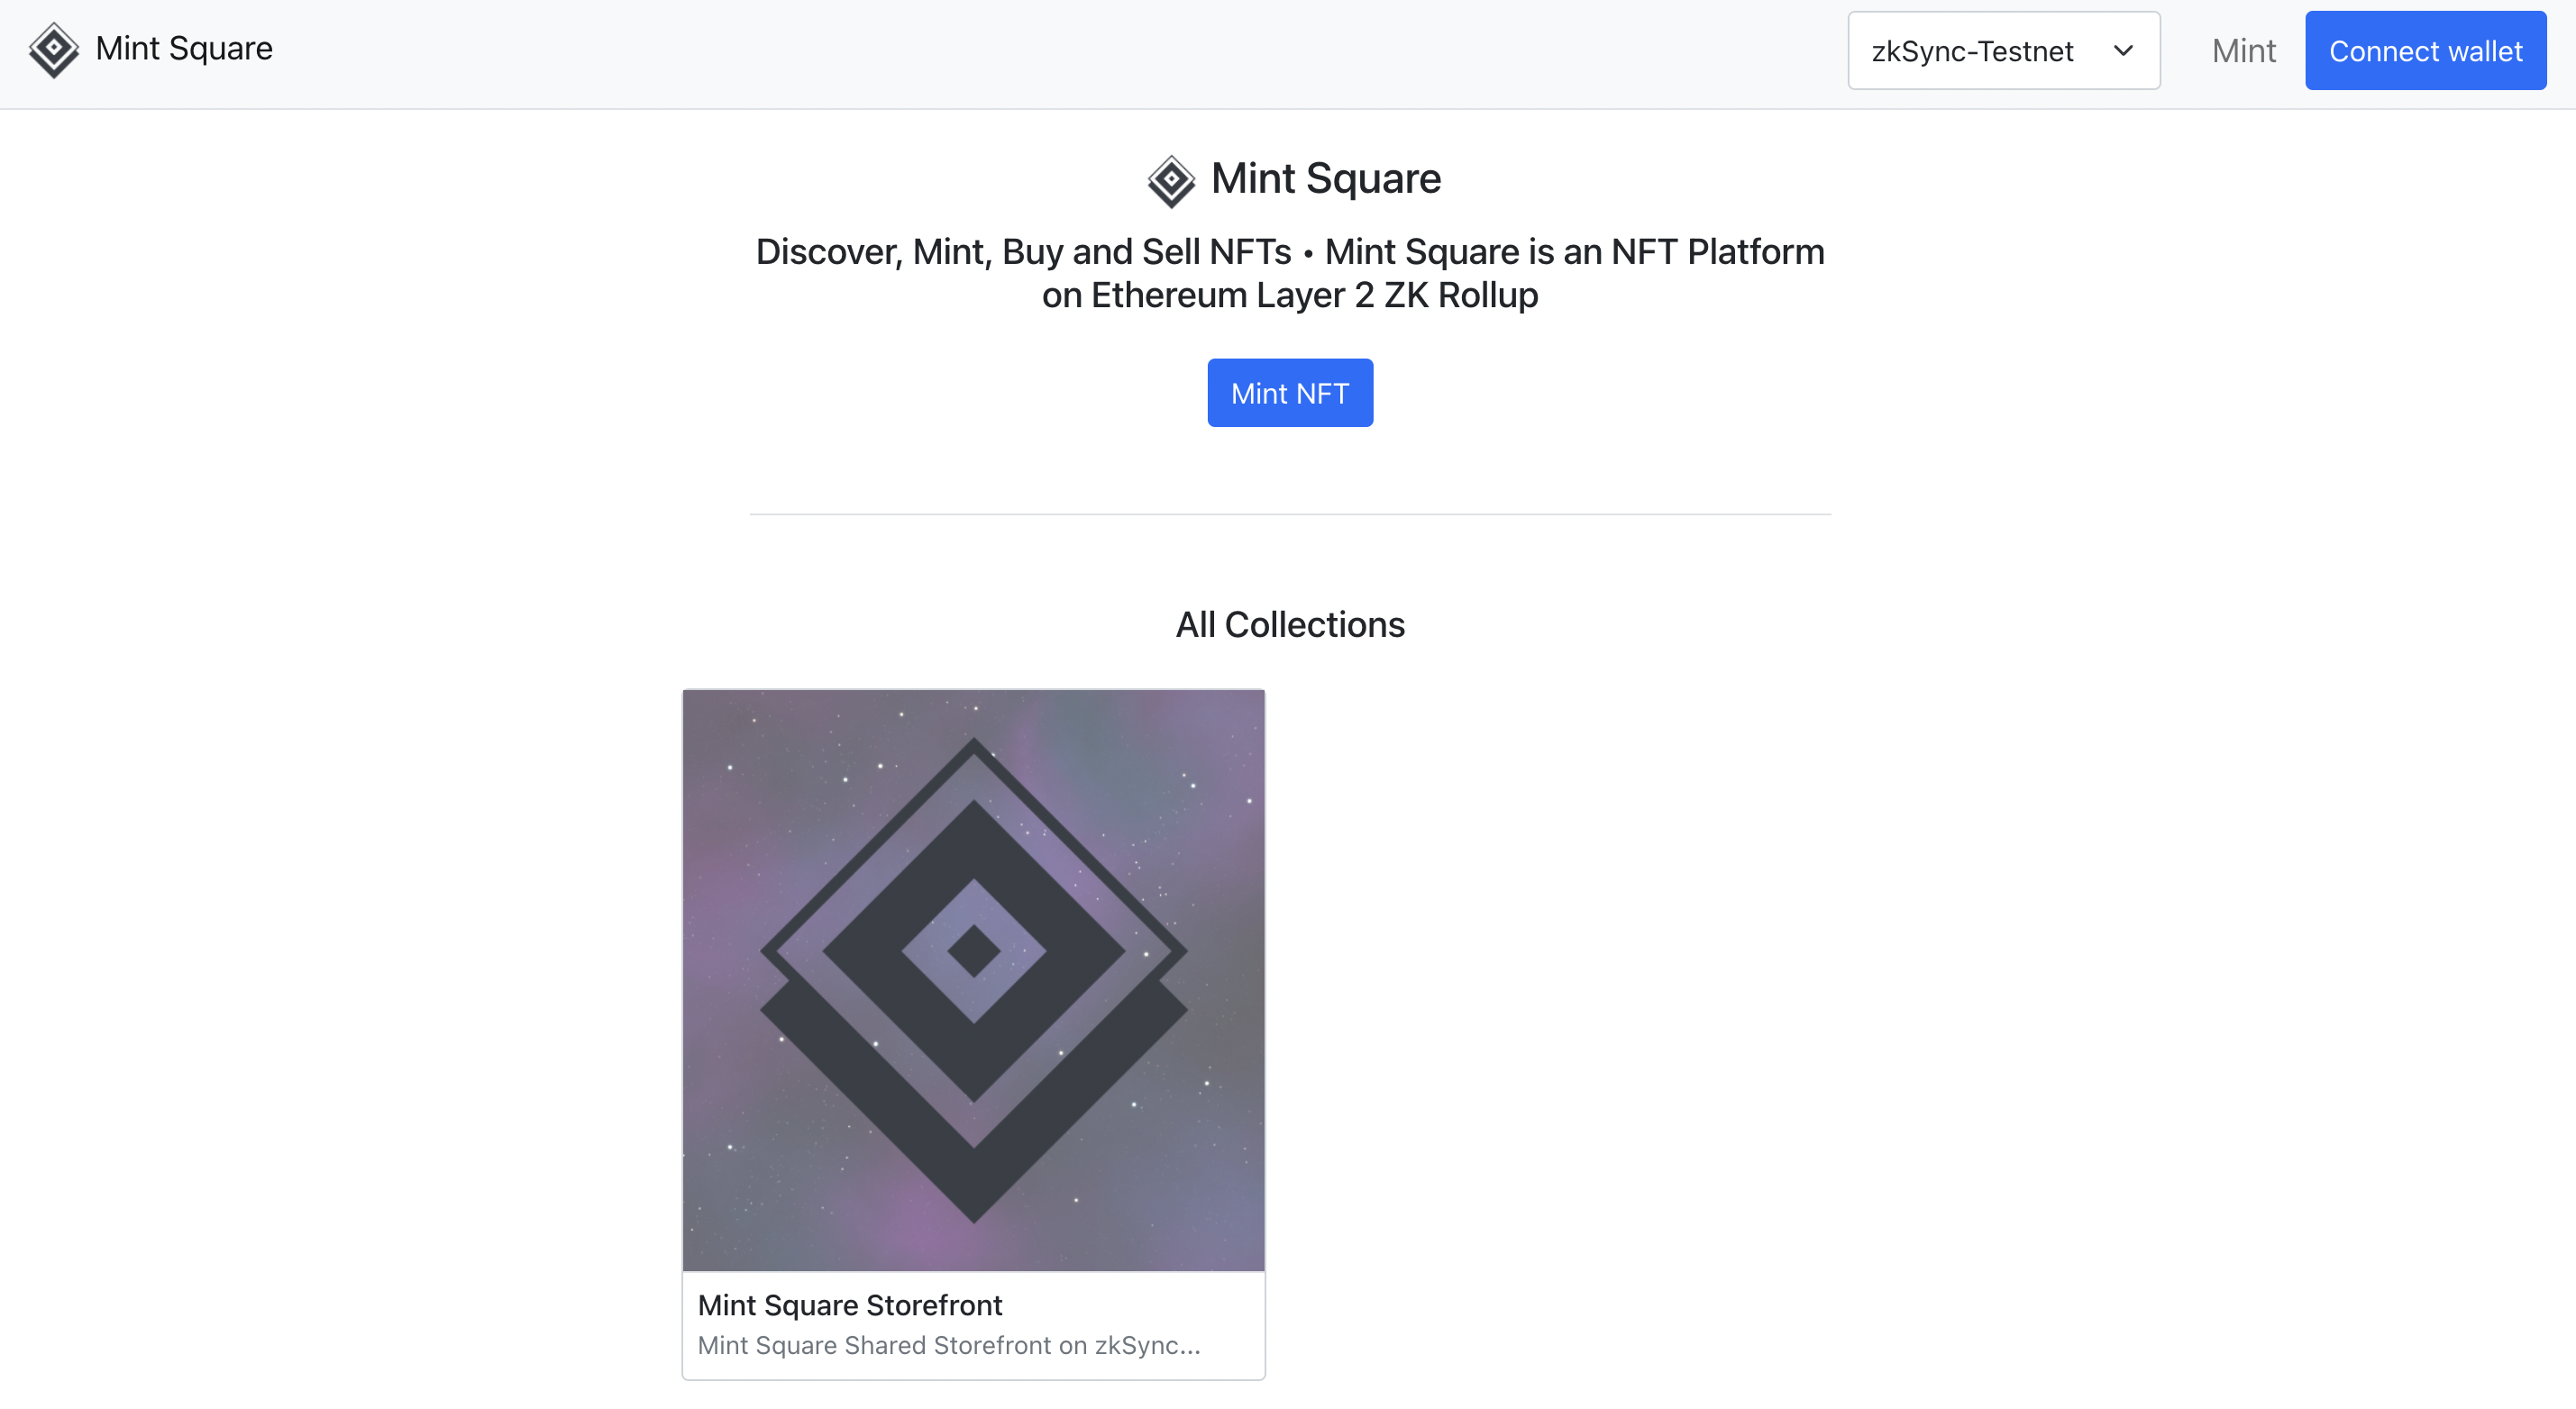Select the All Collections heading
This screenshot has width=2576, height=1409.
(1290, 624)
